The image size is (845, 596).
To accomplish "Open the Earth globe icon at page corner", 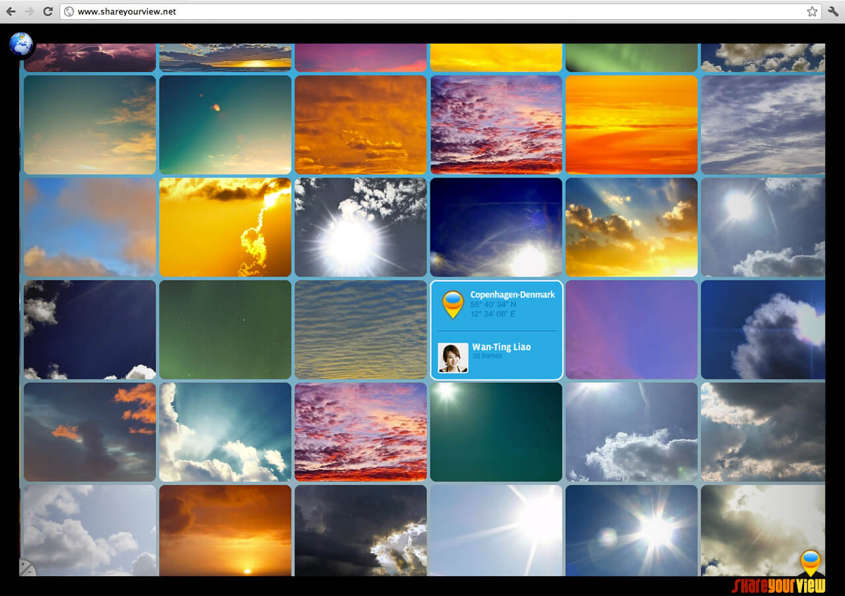I will click(21, 44).
